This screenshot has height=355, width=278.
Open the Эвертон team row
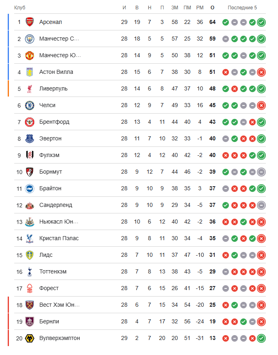point(140,139)
